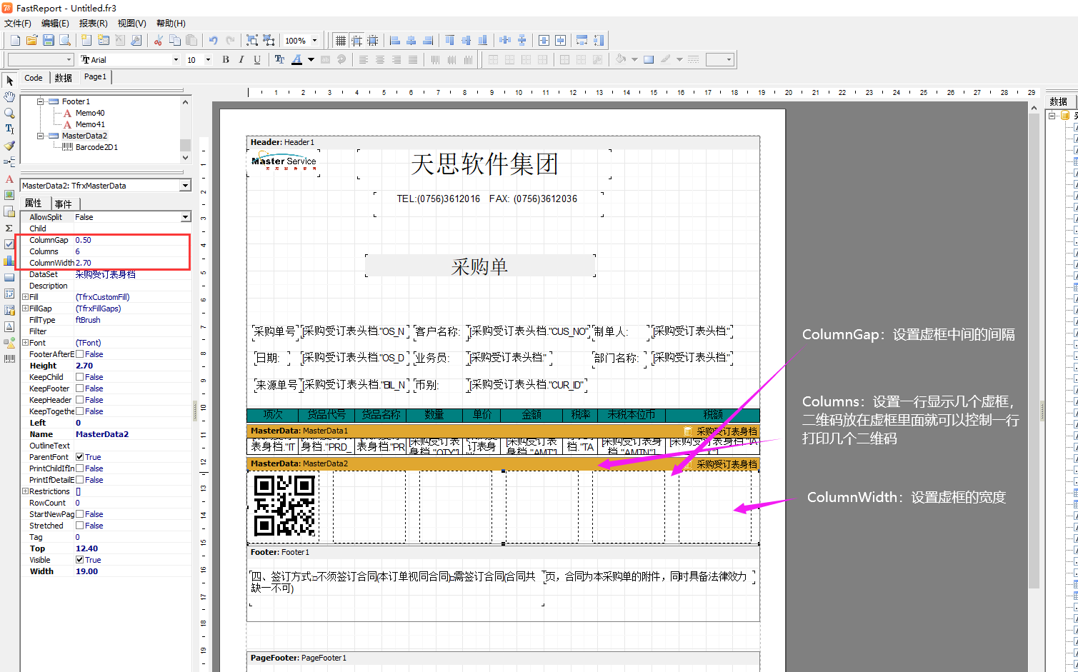
Task: Toggle the ParentFont checkbox
Action: [x=79, y=457]
